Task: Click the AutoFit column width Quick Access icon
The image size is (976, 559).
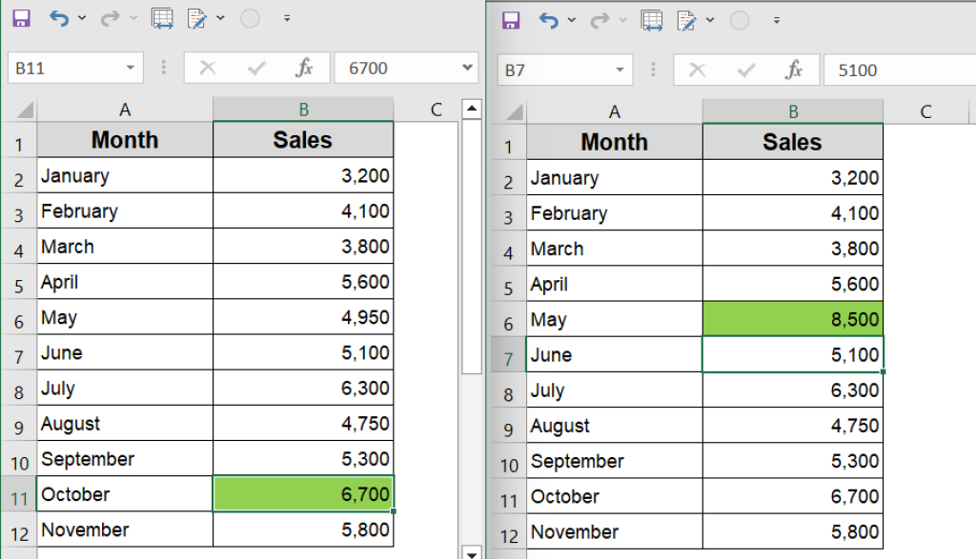Action: (162, 17)
